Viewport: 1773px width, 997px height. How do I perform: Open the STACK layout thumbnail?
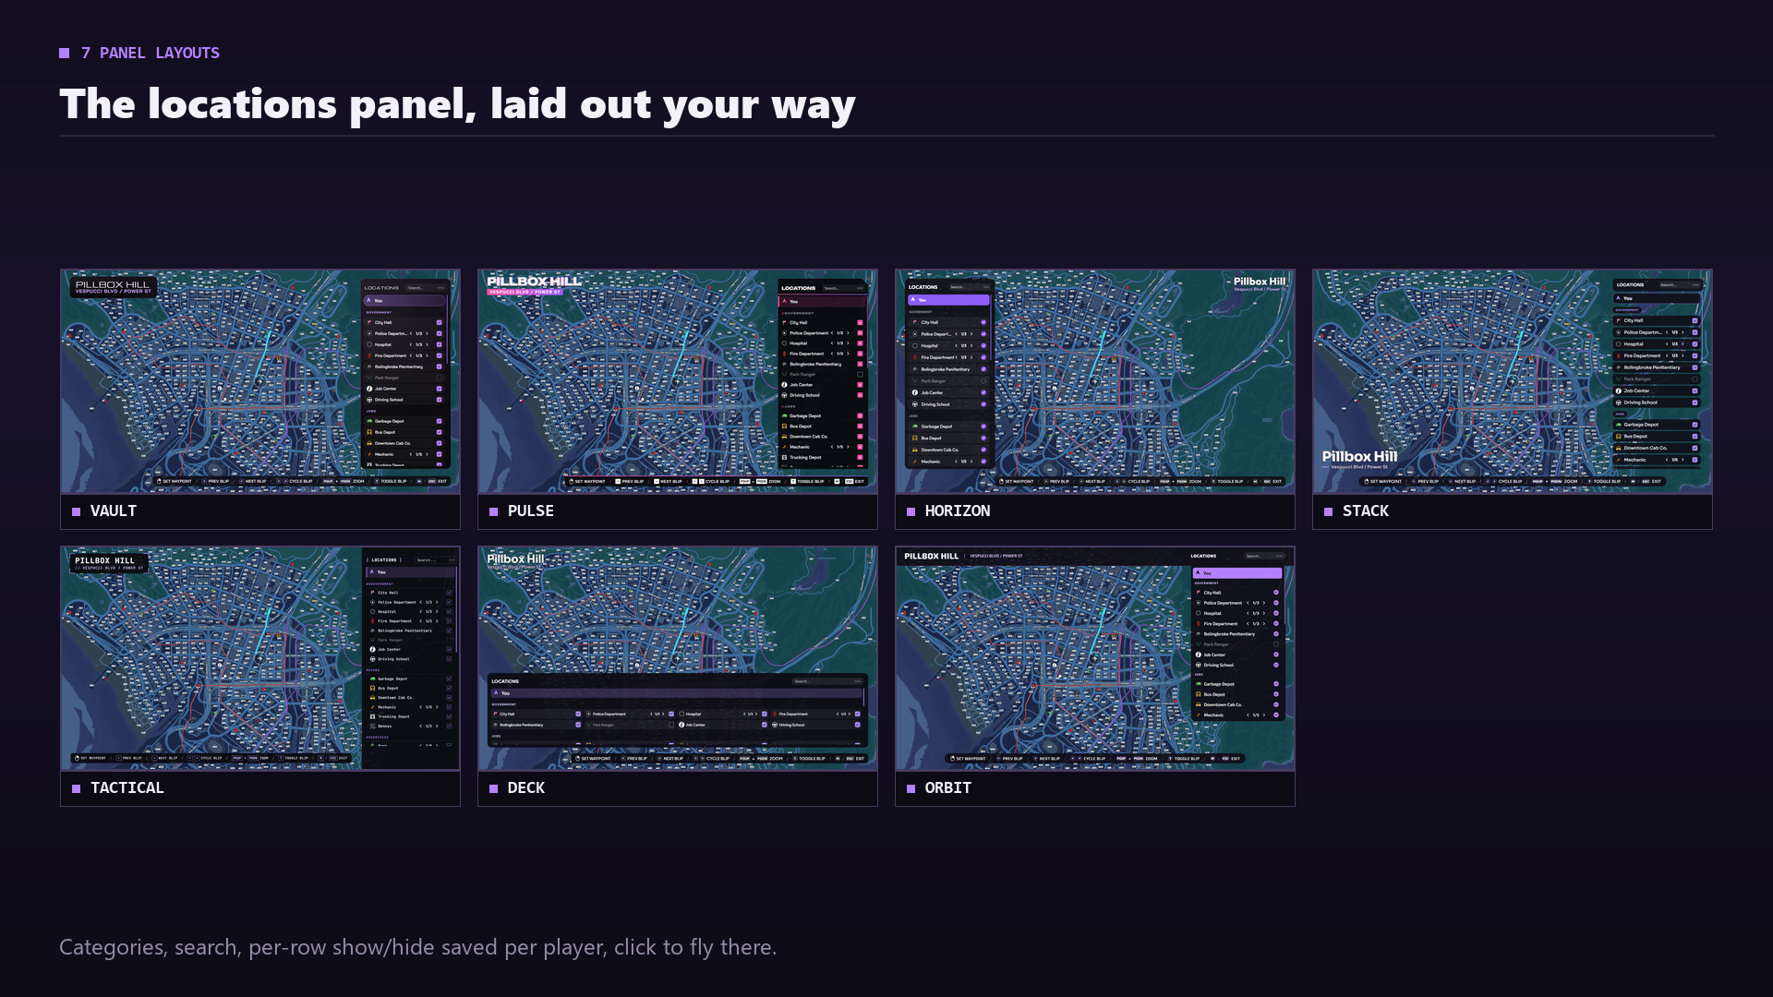point(1513,381)
